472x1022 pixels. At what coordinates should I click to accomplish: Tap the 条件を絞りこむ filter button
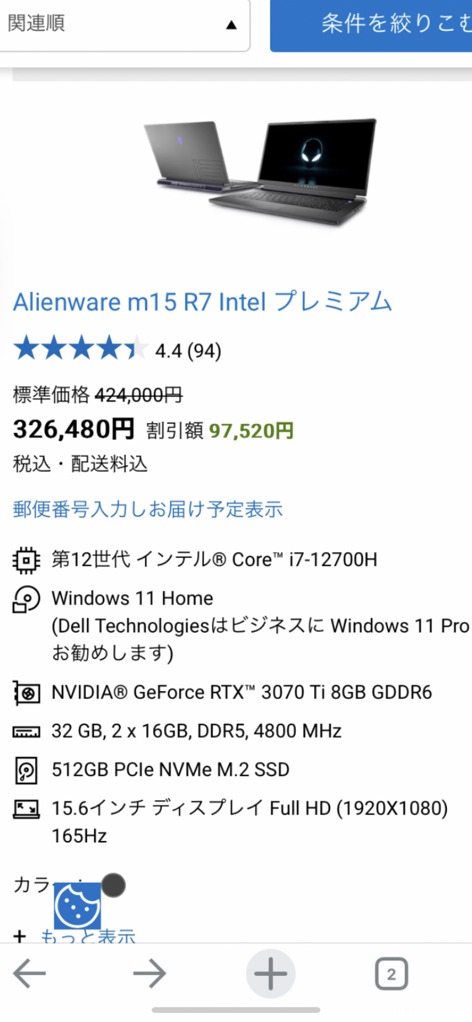point(371,25)
